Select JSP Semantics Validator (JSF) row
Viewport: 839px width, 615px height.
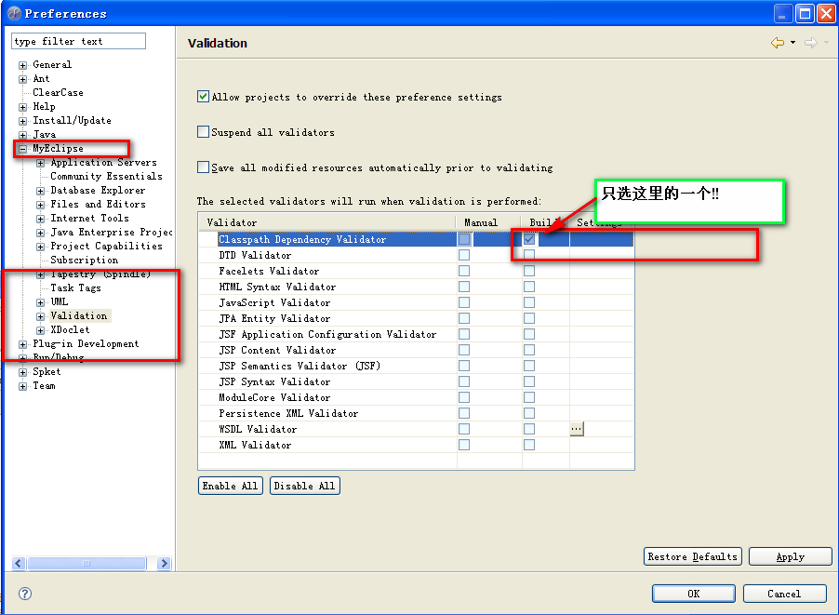[417, 366]
